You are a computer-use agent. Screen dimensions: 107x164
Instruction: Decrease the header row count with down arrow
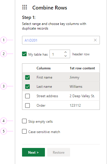pos(66,56)
